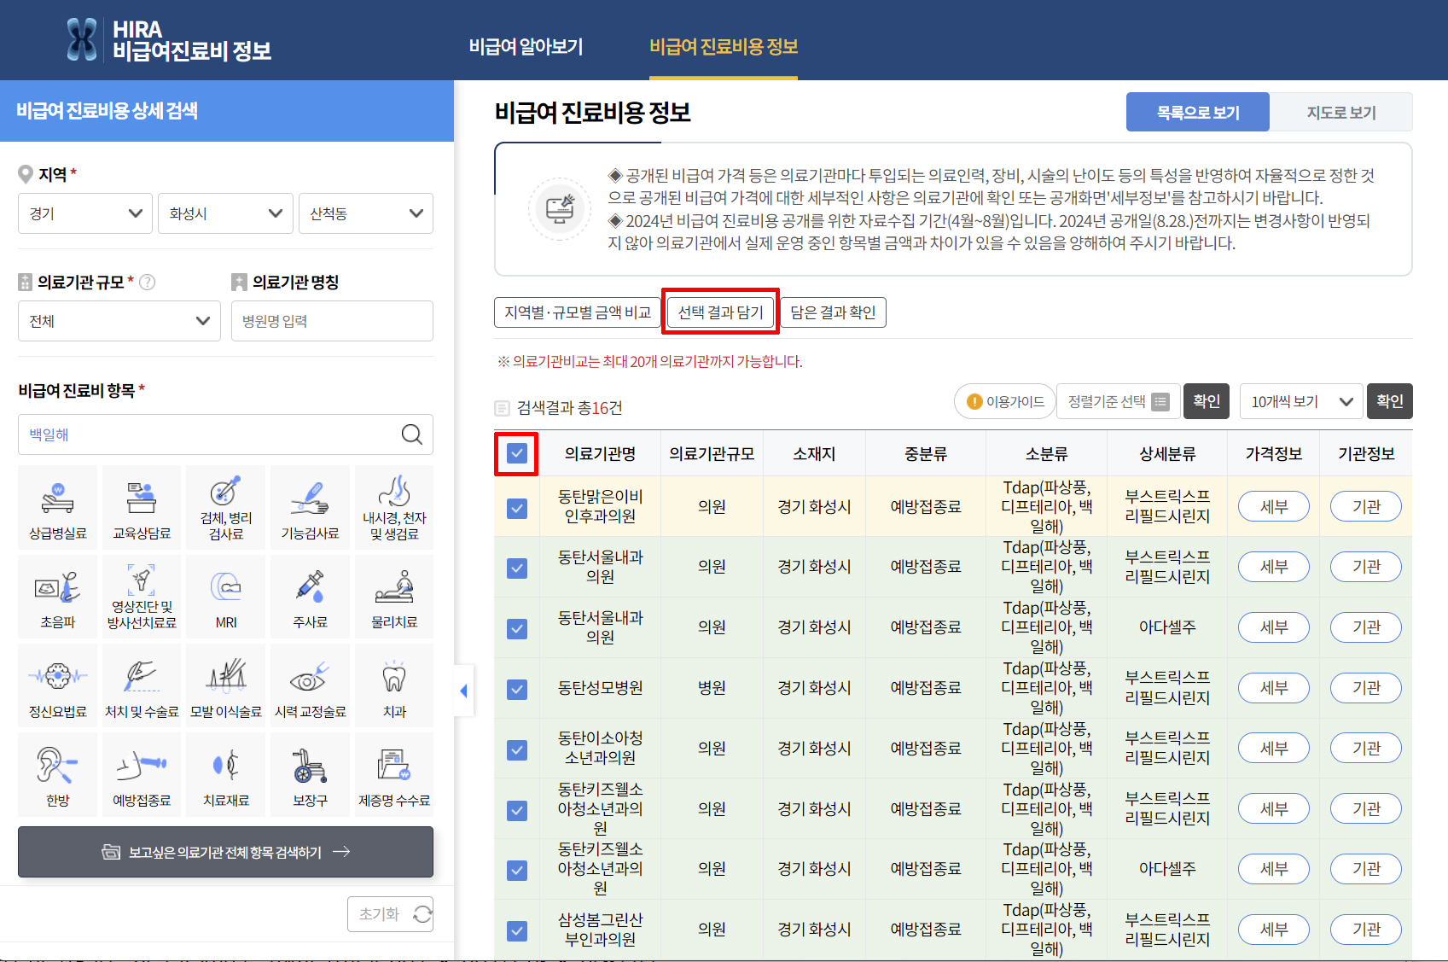Click the 초기화 reset button

tap(390, 913)
